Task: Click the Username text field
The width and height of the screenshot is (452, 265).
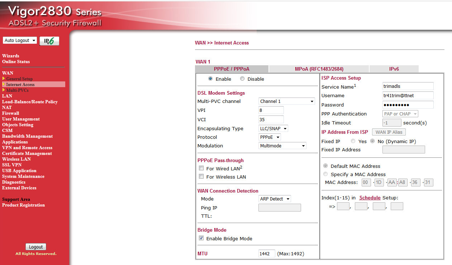Action: coord(408,95)
